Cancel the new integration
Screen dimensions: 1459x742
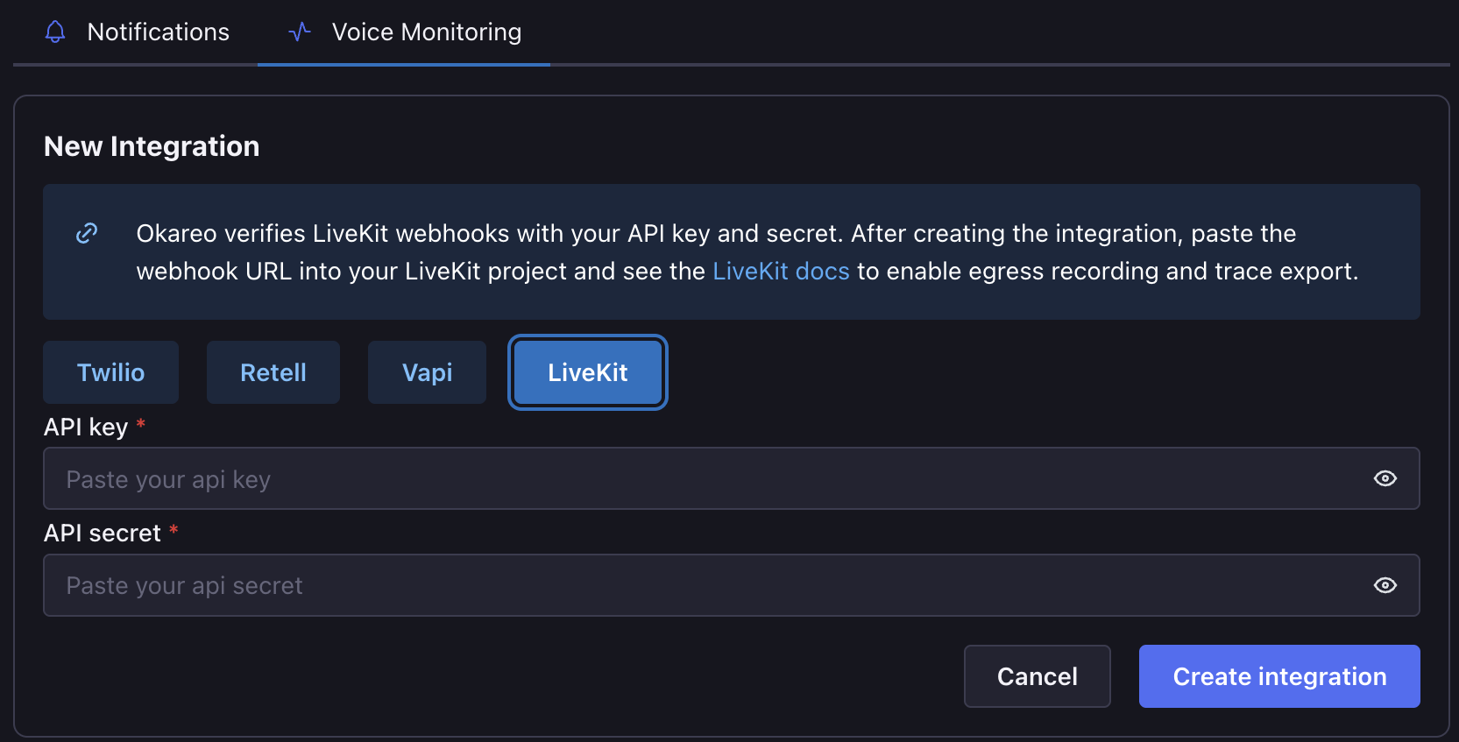pos(1038,676)
